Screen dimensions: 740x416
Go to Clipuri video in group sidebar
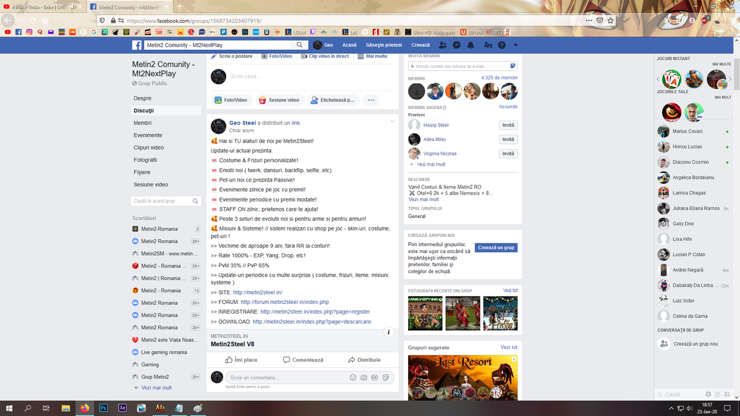pos(149,147)
